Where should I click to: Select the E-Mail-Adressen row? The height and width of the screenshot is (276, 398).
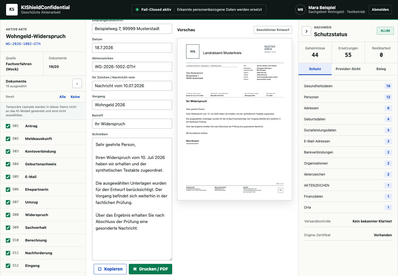(348, 141)
